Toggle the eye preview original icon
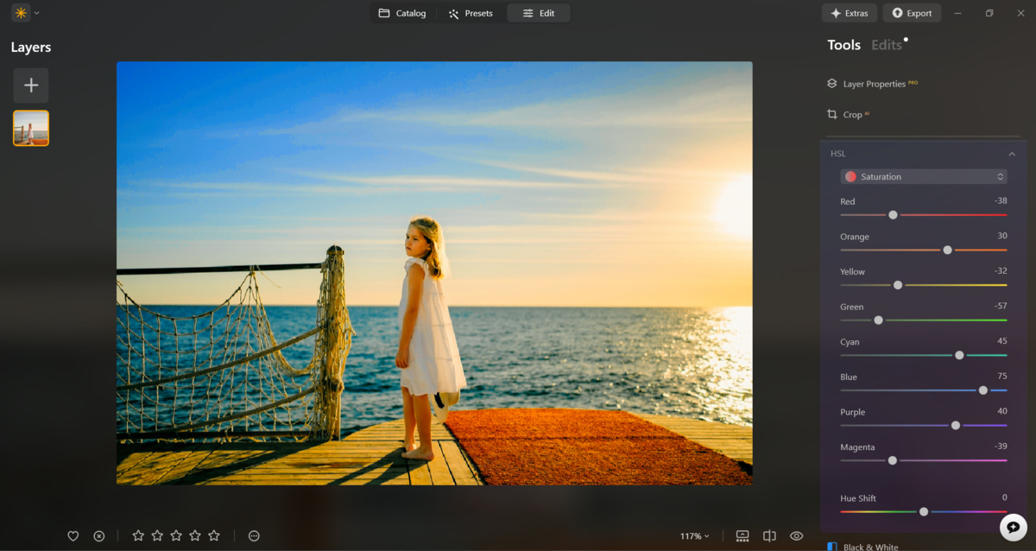Image resolution: width=1036 pixels, height=551 pixels. click(x=797, y=536)
